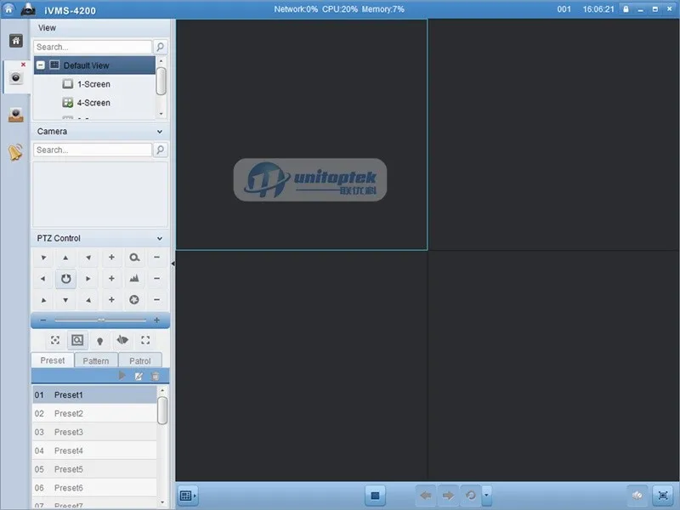Hide the left side panel using divider arrow

(x=173, y=263)
